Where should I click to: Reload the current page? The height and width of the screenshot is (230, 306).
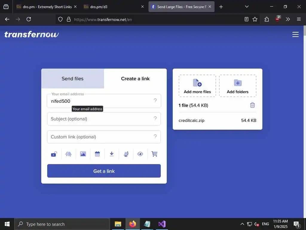click(x=29, y=19)
